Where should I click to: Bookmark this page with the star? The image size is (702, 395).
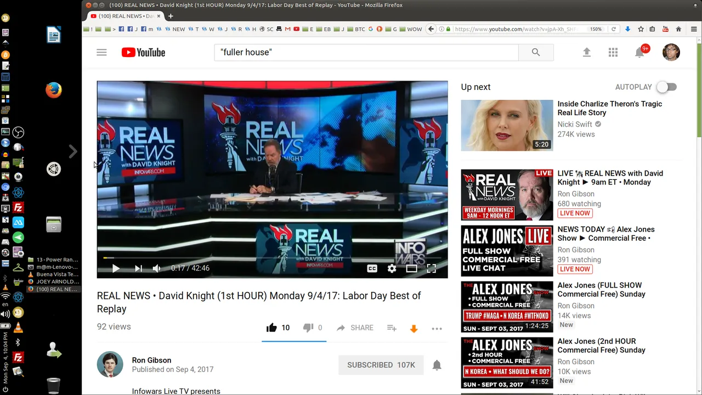640,29
